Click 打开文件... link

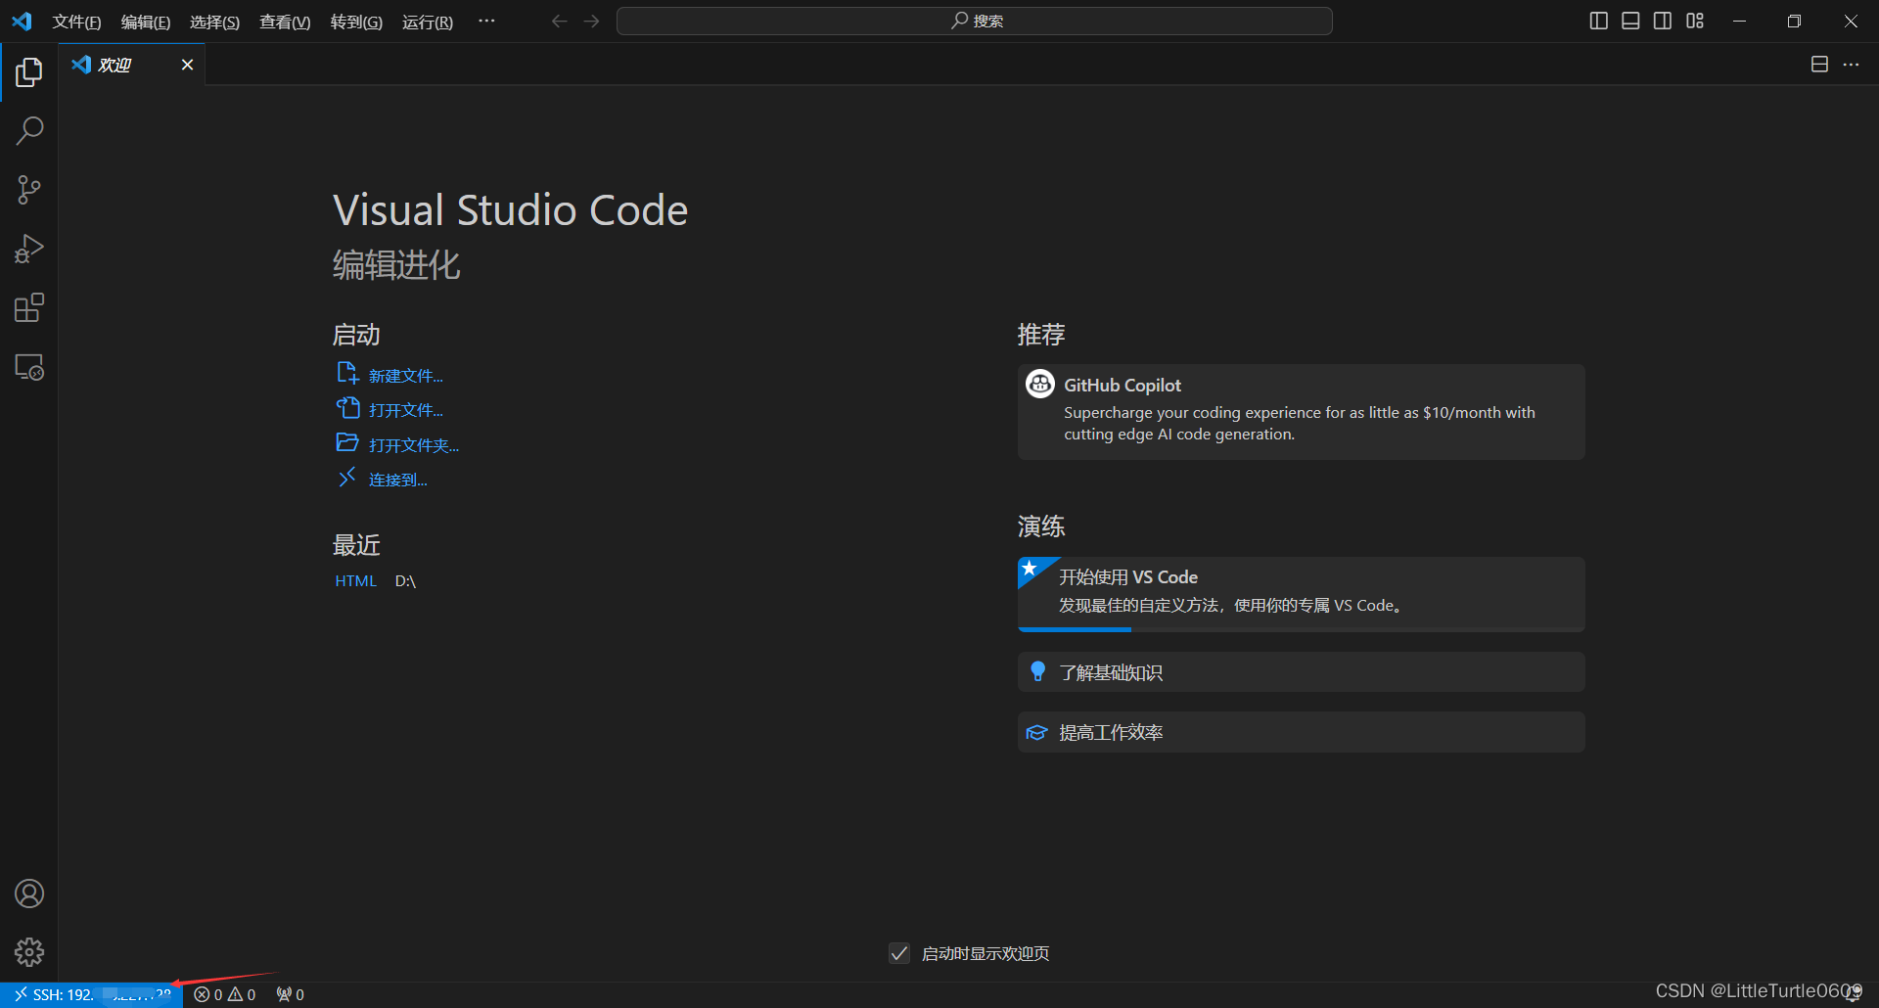(405, 410)
